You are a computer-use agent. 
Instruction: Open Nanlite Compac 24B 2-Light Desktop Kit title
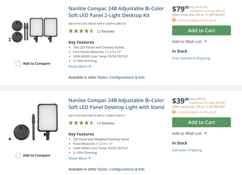tap(116, 12)
